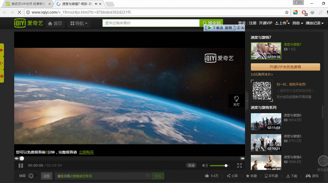
Task: Expand the 导航 navigation dropdown
Action: [79, 23]
